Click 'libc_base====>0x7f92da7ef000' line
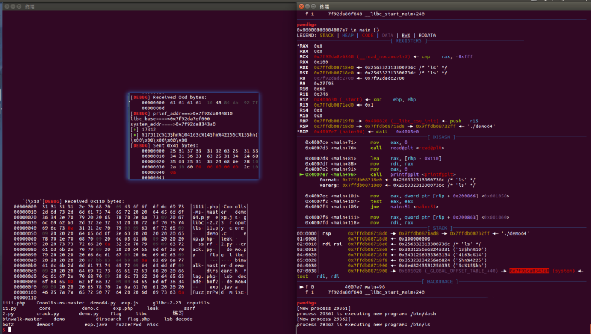This screenshot has width=591, height=334. coord(170,119)
